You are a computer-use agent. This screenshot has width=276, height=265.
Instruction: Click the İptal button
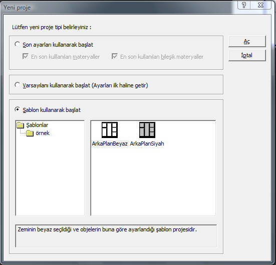[x=247, y=55]
